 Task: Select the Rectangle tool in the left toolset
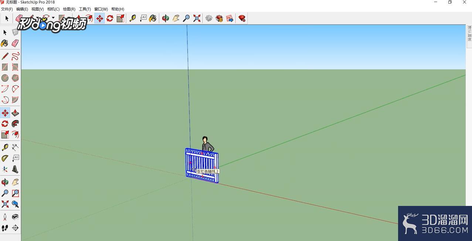[x=5, y=67]
